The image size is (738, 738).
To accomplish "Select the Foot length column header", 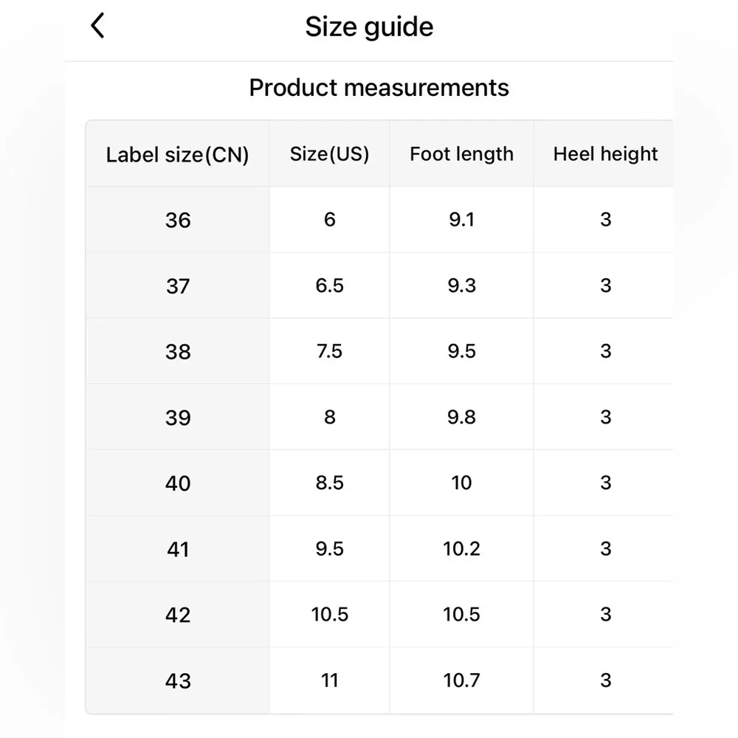I will [461, 154].
